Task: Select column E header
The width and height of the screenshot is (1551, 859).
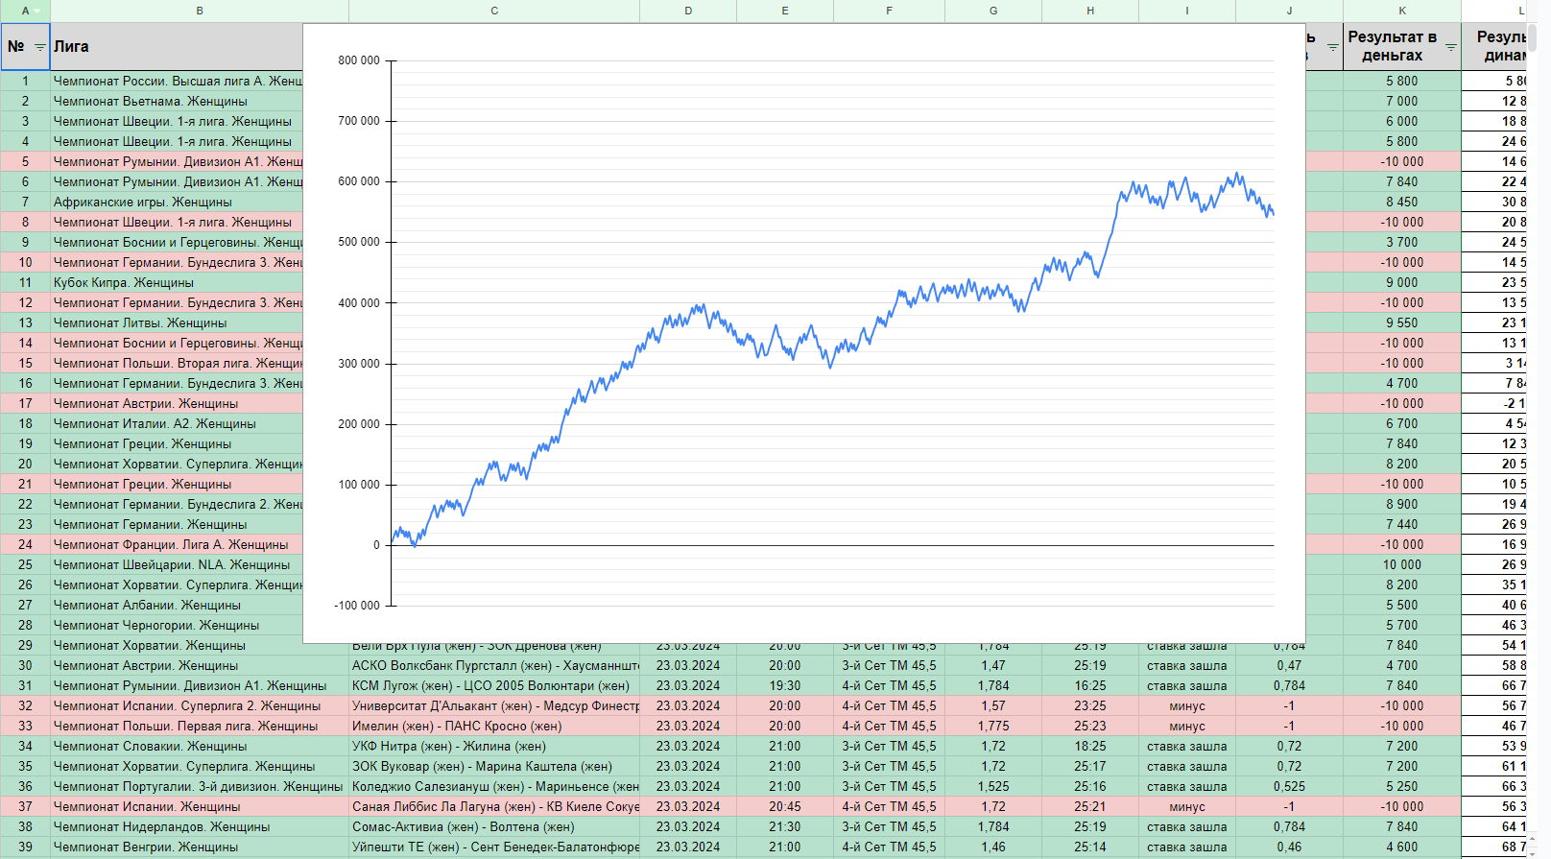Action: click(x=785, y=11)
